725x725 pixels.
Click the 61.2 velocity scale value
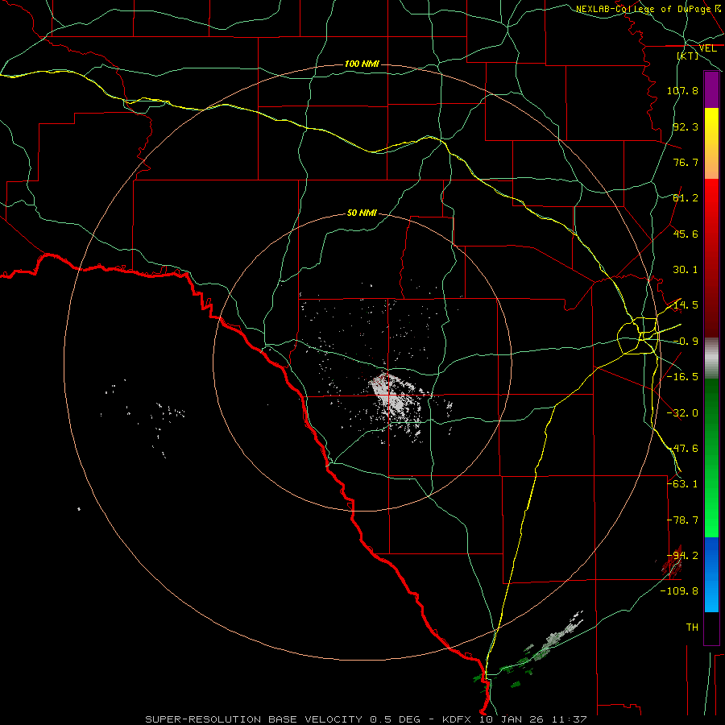pos(686,198)
